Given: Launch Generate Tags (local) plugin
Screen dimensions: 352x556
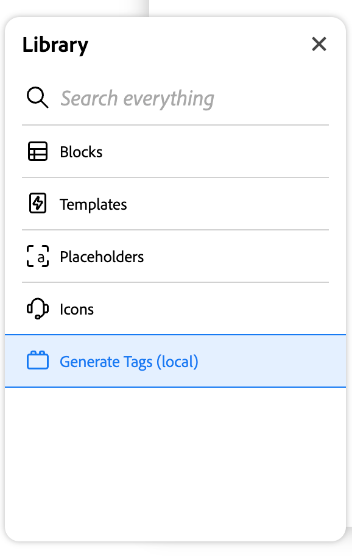Looking at the screenshot, I should pos(129,362).
